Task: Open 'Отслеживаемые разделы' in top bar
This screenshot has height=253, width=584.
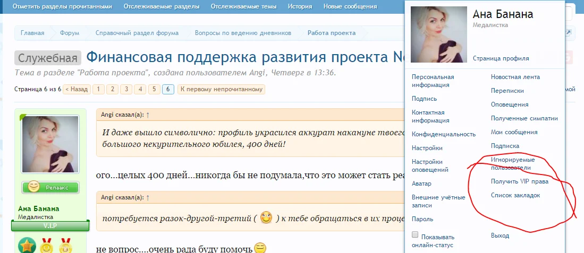Action: point(161,6)
